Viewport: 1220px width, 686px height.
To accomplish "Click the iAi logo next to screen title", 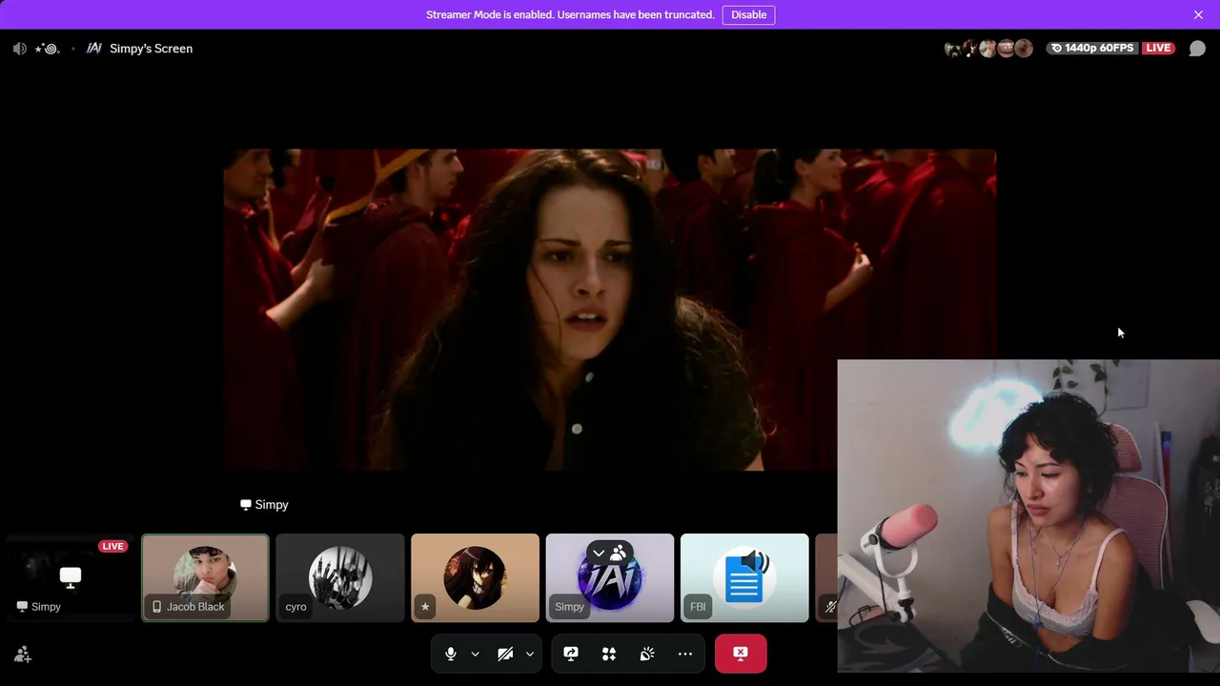I will pyautogui.click(x=93, y=49).
